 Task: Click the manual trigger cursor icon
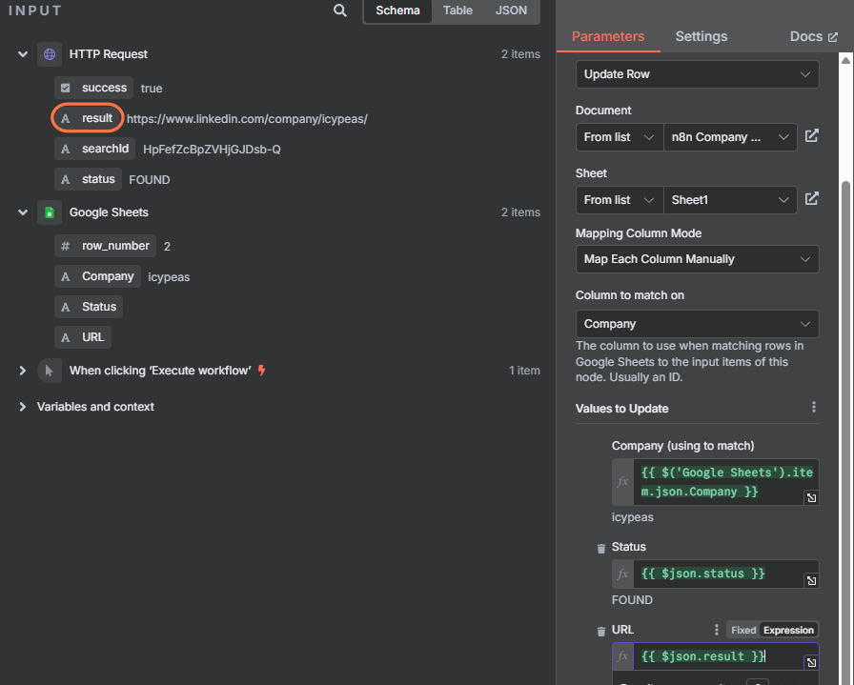click(50, 371)
